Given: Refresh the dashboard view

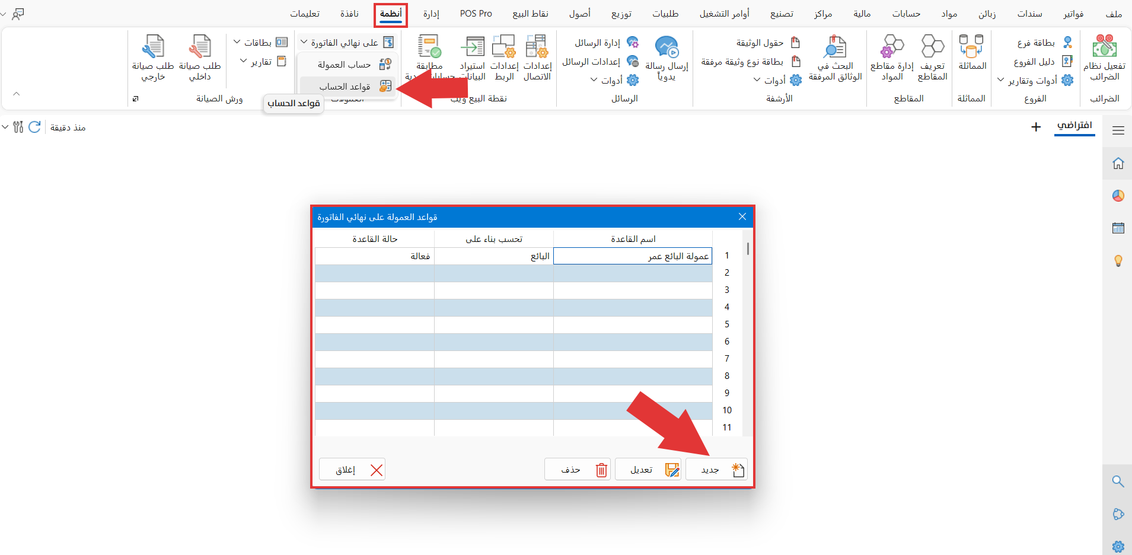Looking at the screenshot, I should coord(34,127).
